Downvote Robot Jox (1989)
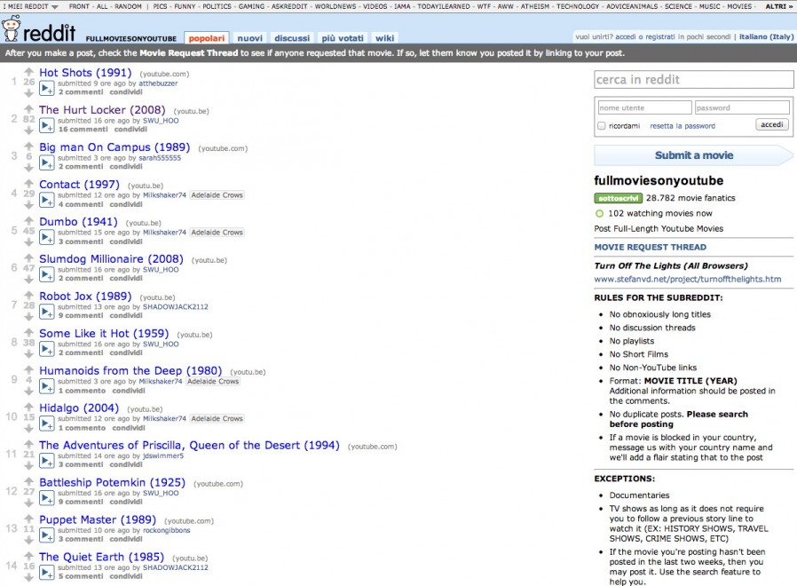Image resolution: width=797 pixels, height=586 pixels. tap(29, 316)
